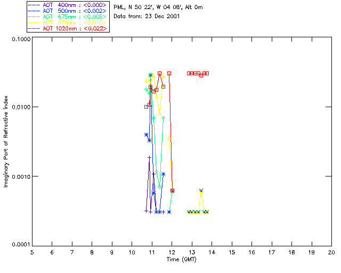Click the x-axis tick label 17

(272, 252)
